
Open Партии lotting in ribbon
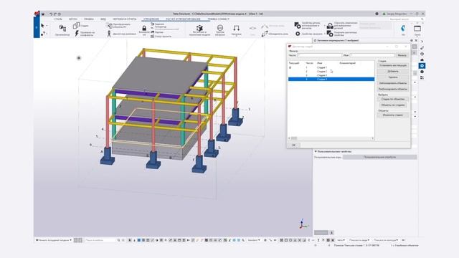pyautogui.click(x=157, y=32)
